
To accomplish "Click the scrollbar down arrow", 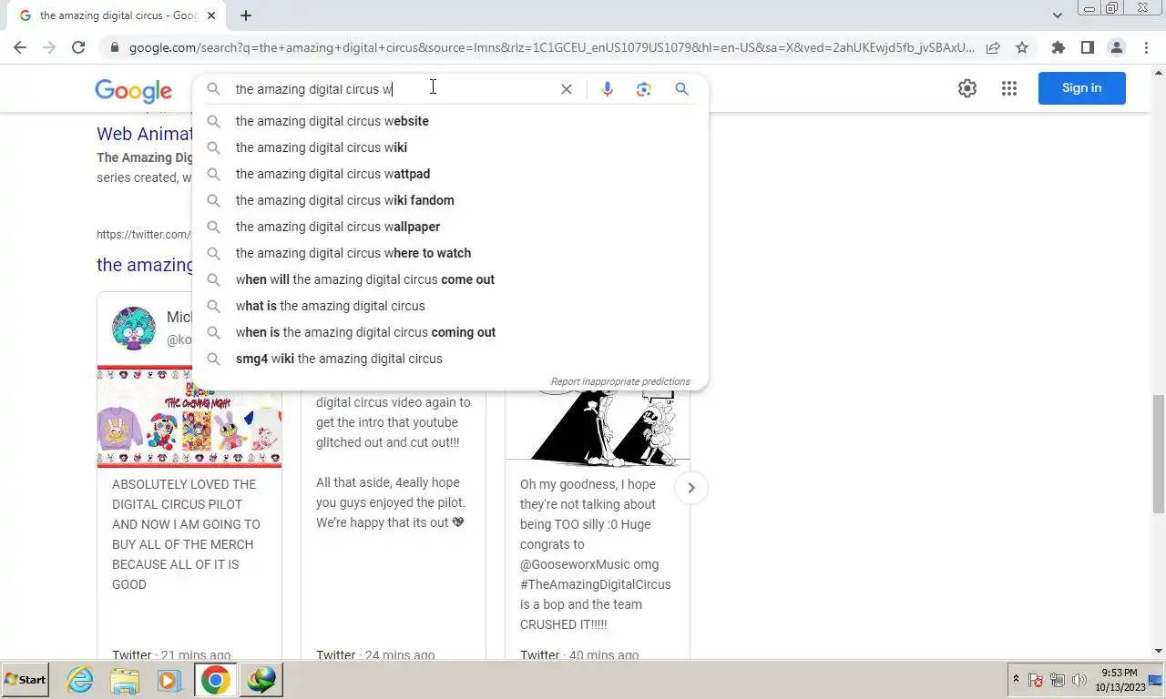I will coord(1159,651).
